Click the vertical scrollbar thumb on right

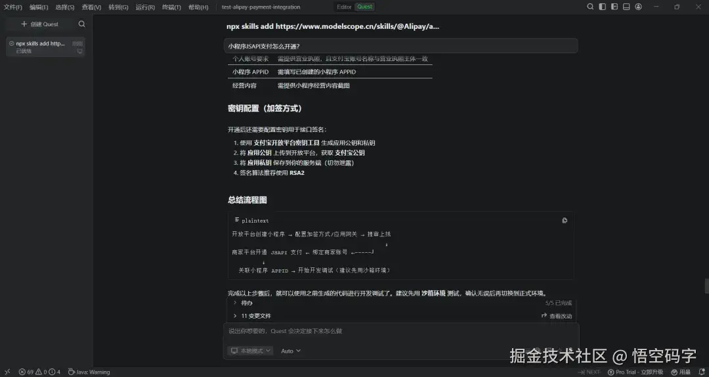[x=706, y=286]
